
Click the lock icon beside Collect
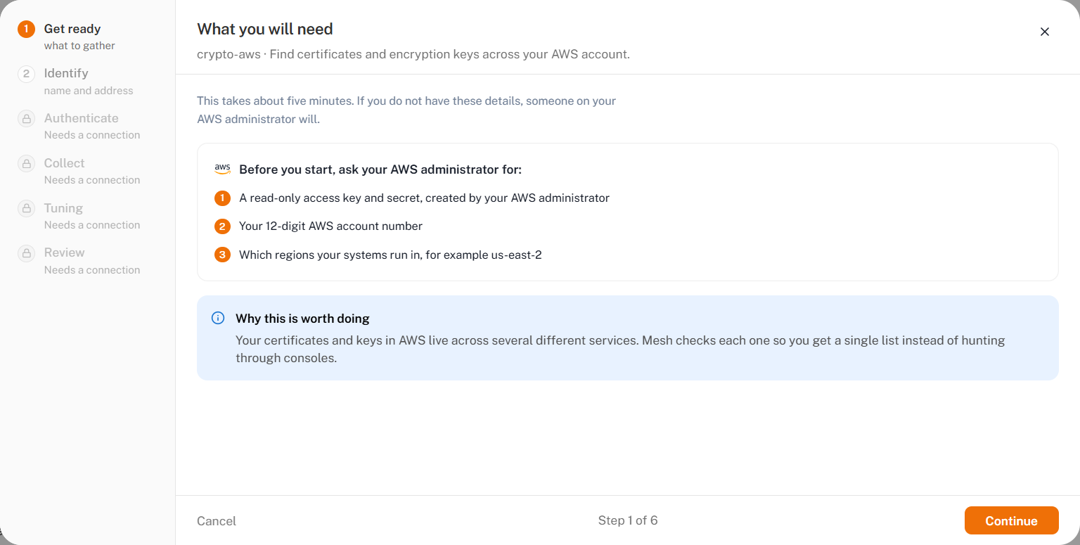(x=26, y=164)
